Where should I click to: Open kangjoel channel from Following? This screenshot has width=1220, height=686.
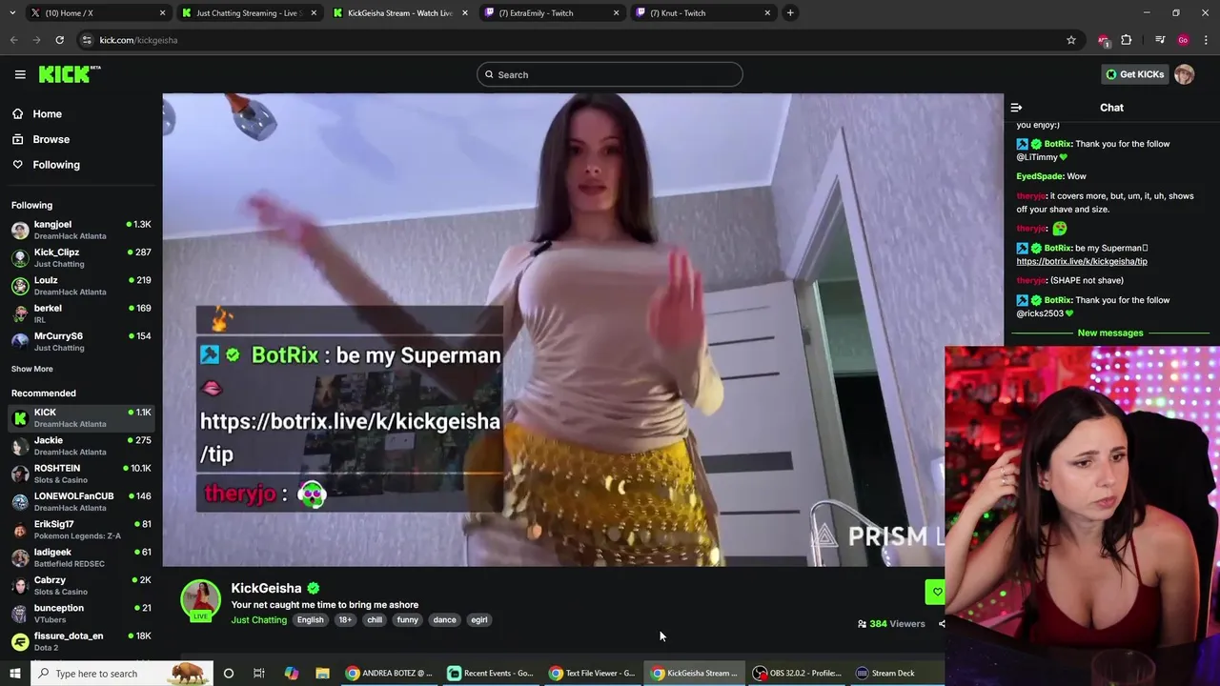pyautogui.click(x=81, y=230)
